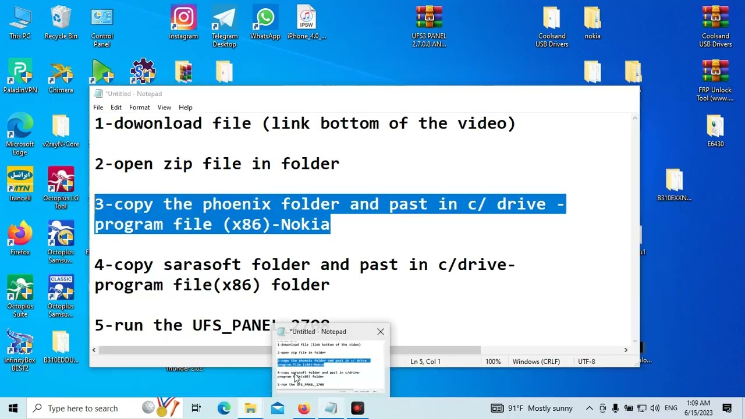The image size is (745, 419).
Task: Open the nokia folder on the desktop
Action: click(x=593, y=23)
